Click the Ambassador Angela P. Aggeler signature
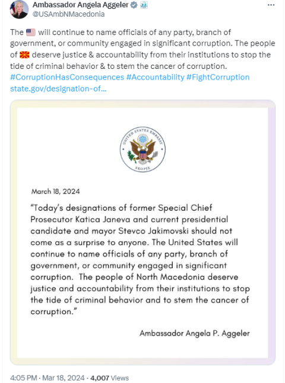The width and height of the screenshot is (285, 383). tap(195, 333)
